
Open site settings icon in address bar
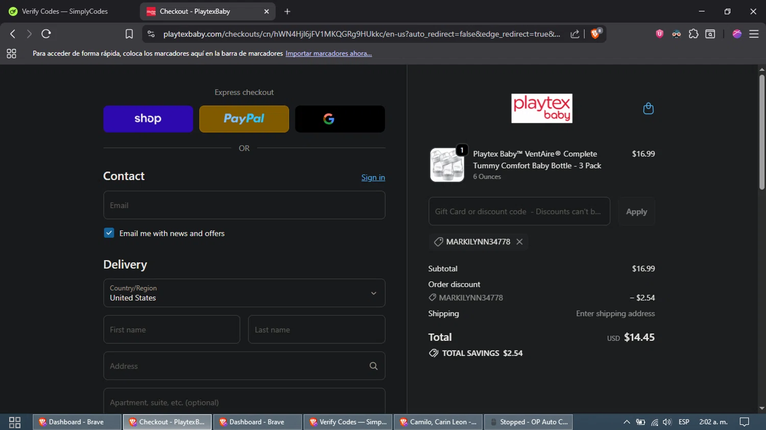tap(151, 34)
